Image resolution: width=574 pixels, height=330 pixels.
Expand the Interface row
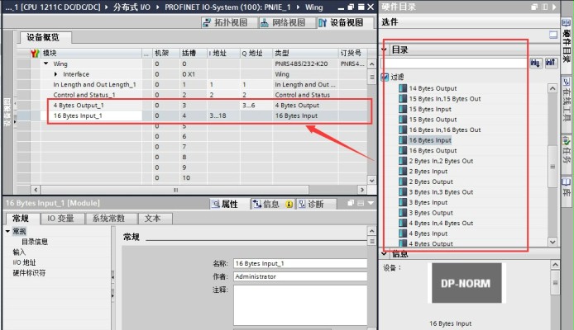(x=55, y=73)
